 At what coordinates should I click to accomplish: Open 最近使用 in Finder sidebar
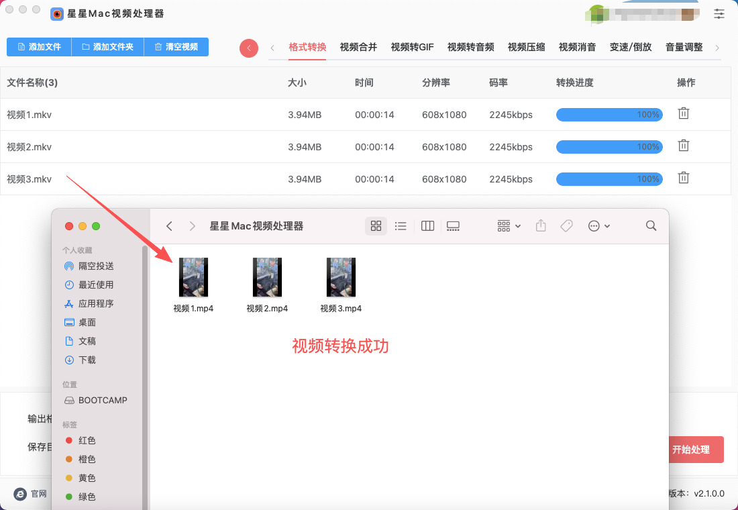(89, 285)
